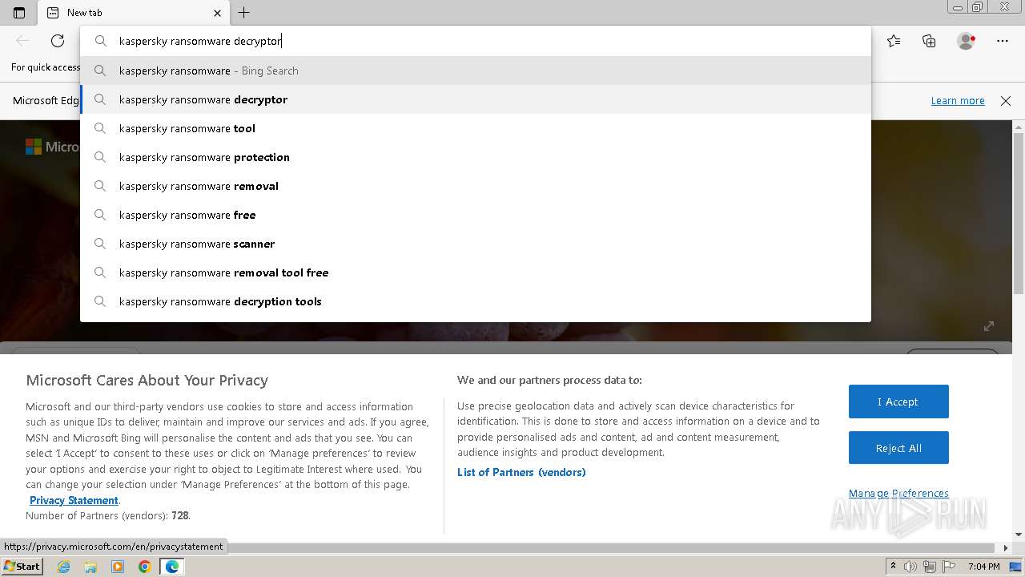The height and width of the screenshot is (577, 1025).
Task: Select Microsoft Edge taskbar icon
Action: (x=172, y=567)
